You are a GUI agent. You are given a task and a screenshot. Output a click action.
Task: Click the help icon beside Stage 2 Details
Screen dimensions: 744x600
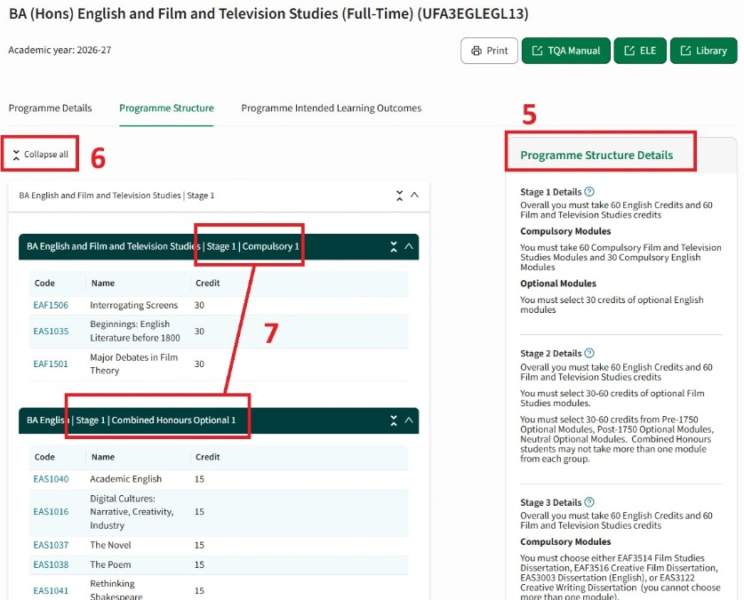[589, 353]
